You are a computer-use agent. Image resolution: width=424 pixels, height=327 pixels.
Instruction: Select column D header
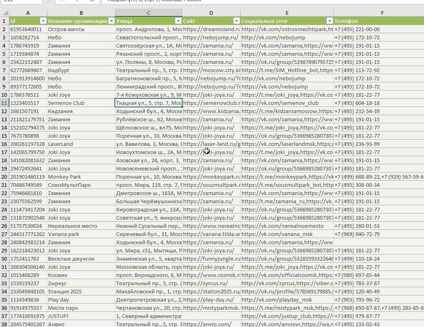(x=211, y=13)
